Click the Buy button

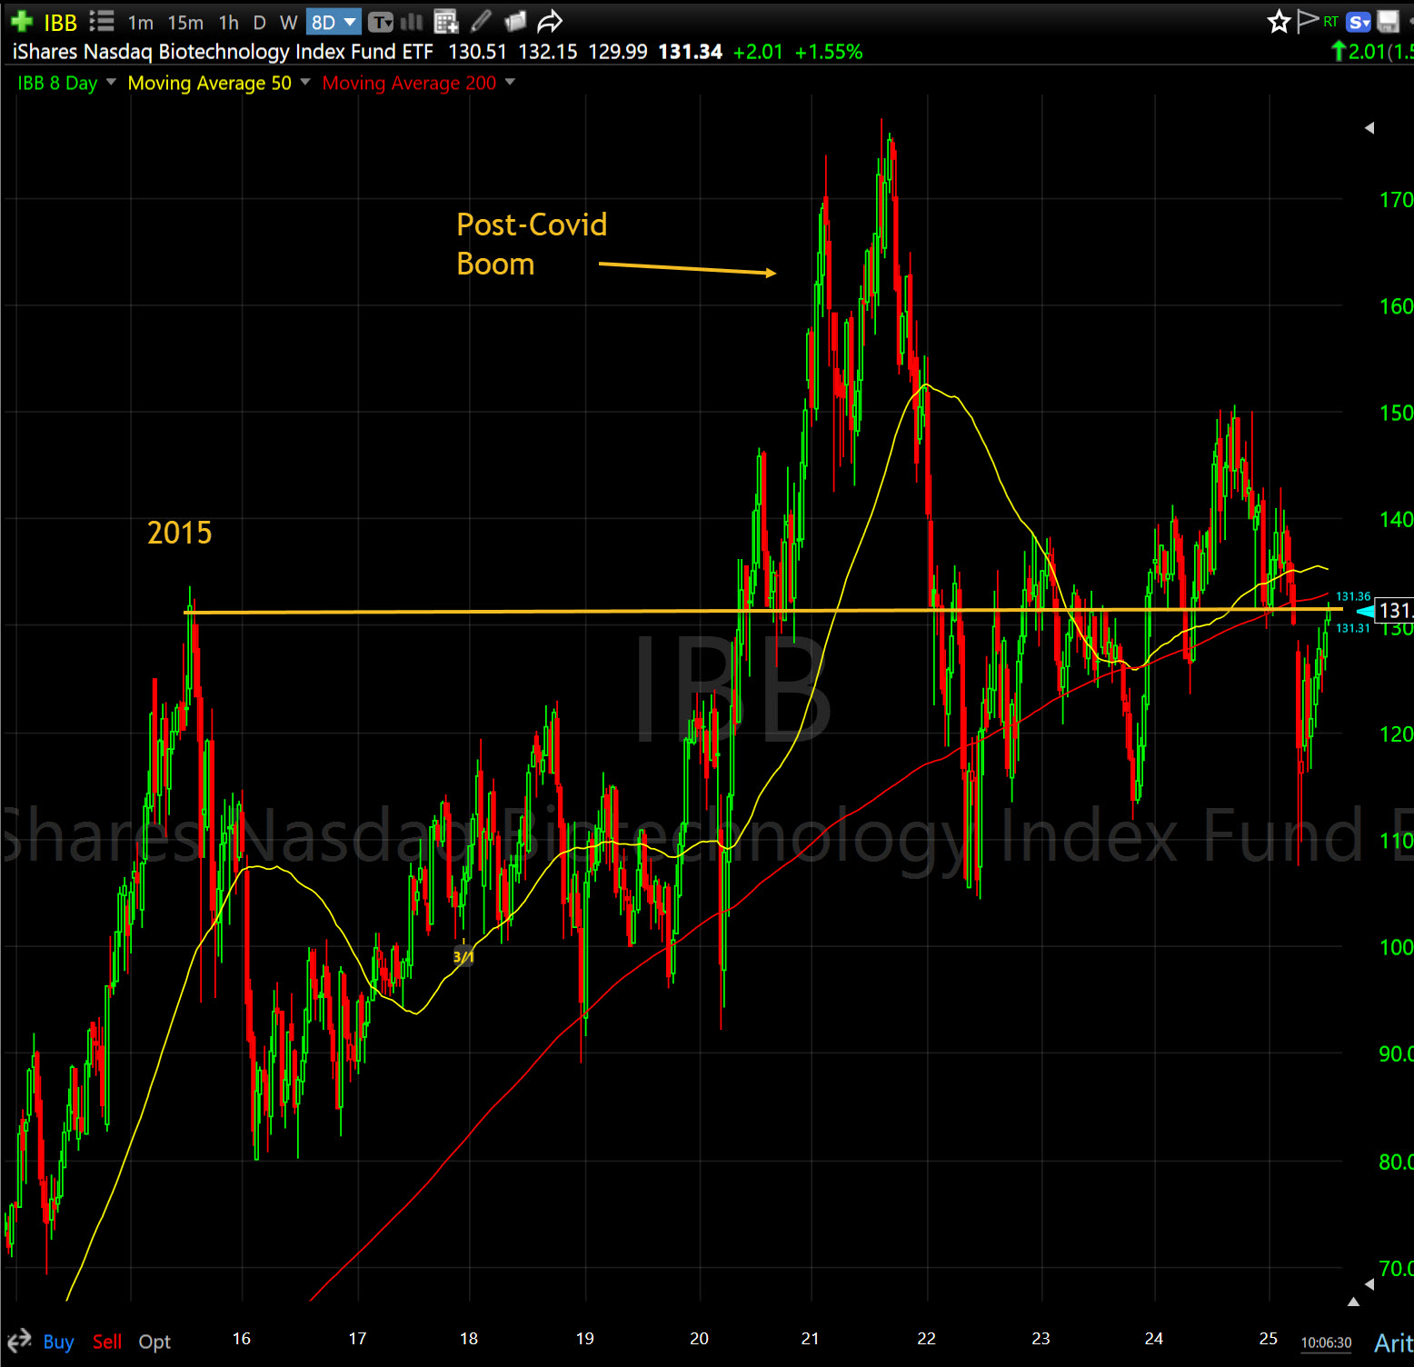58,1342
